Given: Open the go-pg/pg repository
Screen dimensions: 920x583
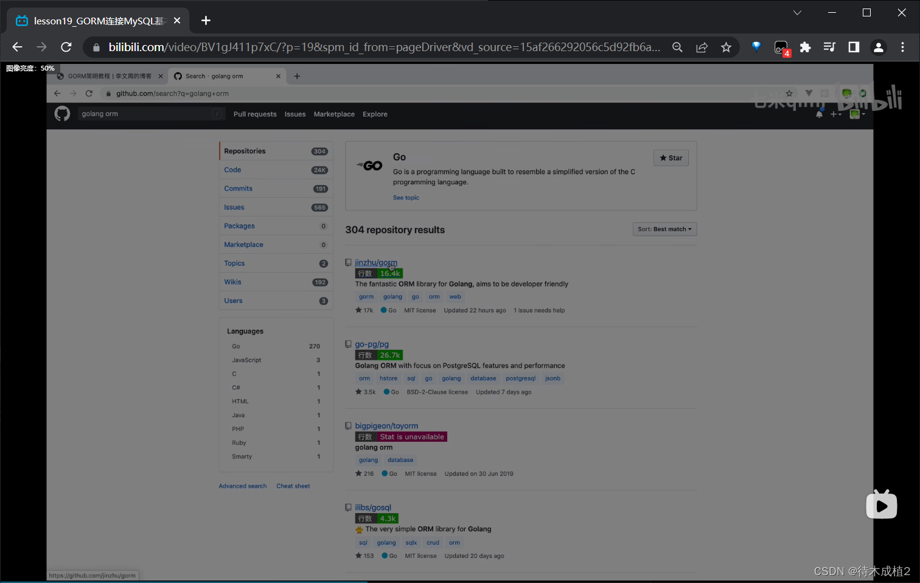Looking at the screenshot, I should coord(372,344).
